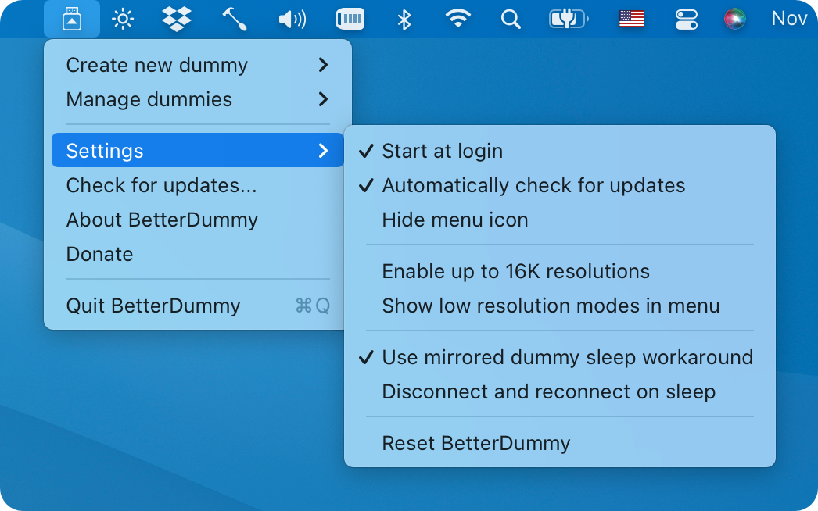Screen dimensions: 818x511
Task: Launch Siri from the menu bar
Action: 734,20
